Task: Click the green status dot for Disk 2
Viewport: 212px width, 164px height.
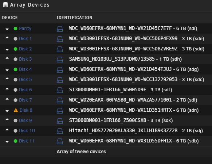Action: click(16, 49)
